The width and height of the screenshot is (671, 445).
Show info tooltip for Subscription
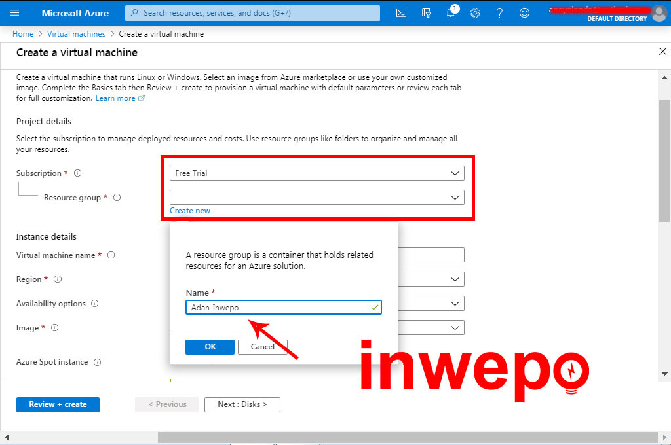pos(77,173)
